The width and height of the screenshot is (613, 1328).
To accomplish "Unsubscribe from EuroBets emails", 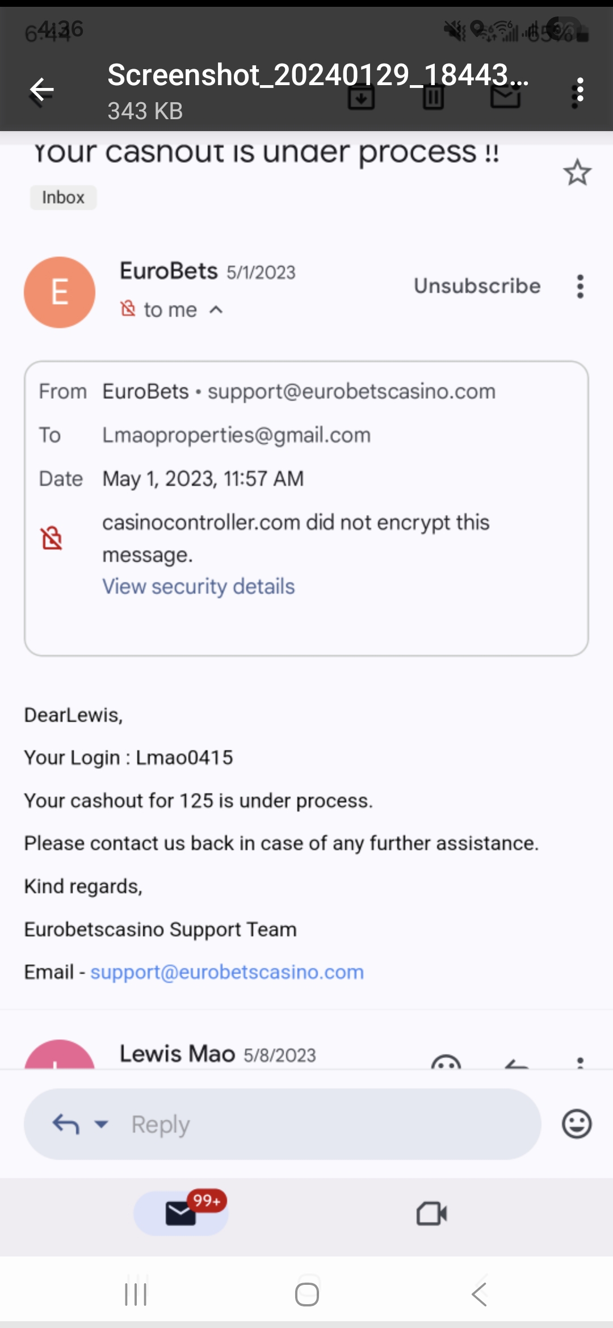I will click(477, 286).
